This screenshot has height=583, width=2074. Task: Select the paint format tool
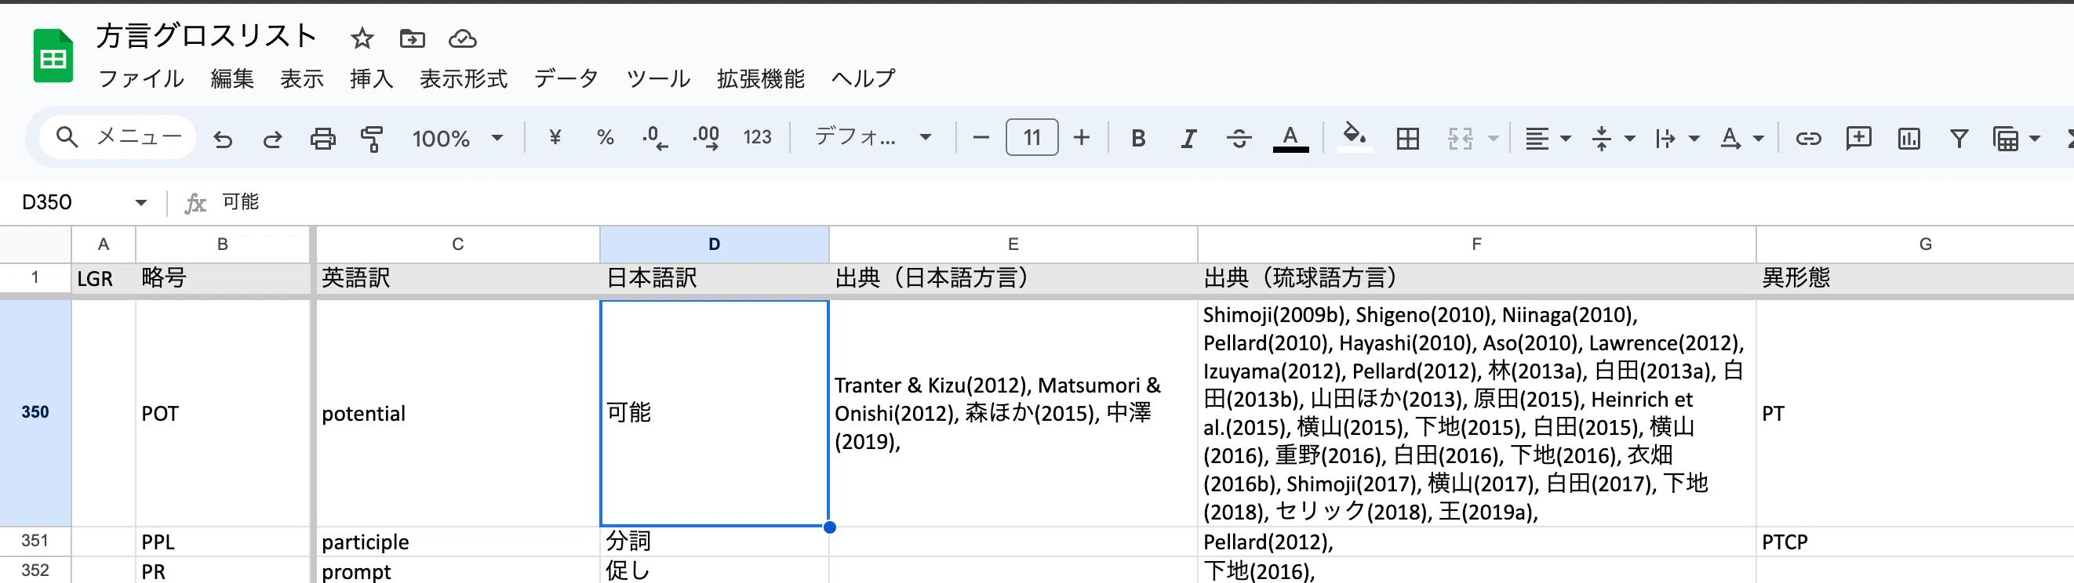pyautogui.click(x=372, y=139)
